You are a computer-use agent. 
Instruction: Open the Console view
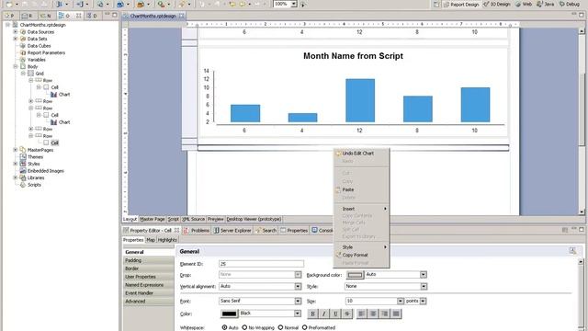tap(322, 231)
